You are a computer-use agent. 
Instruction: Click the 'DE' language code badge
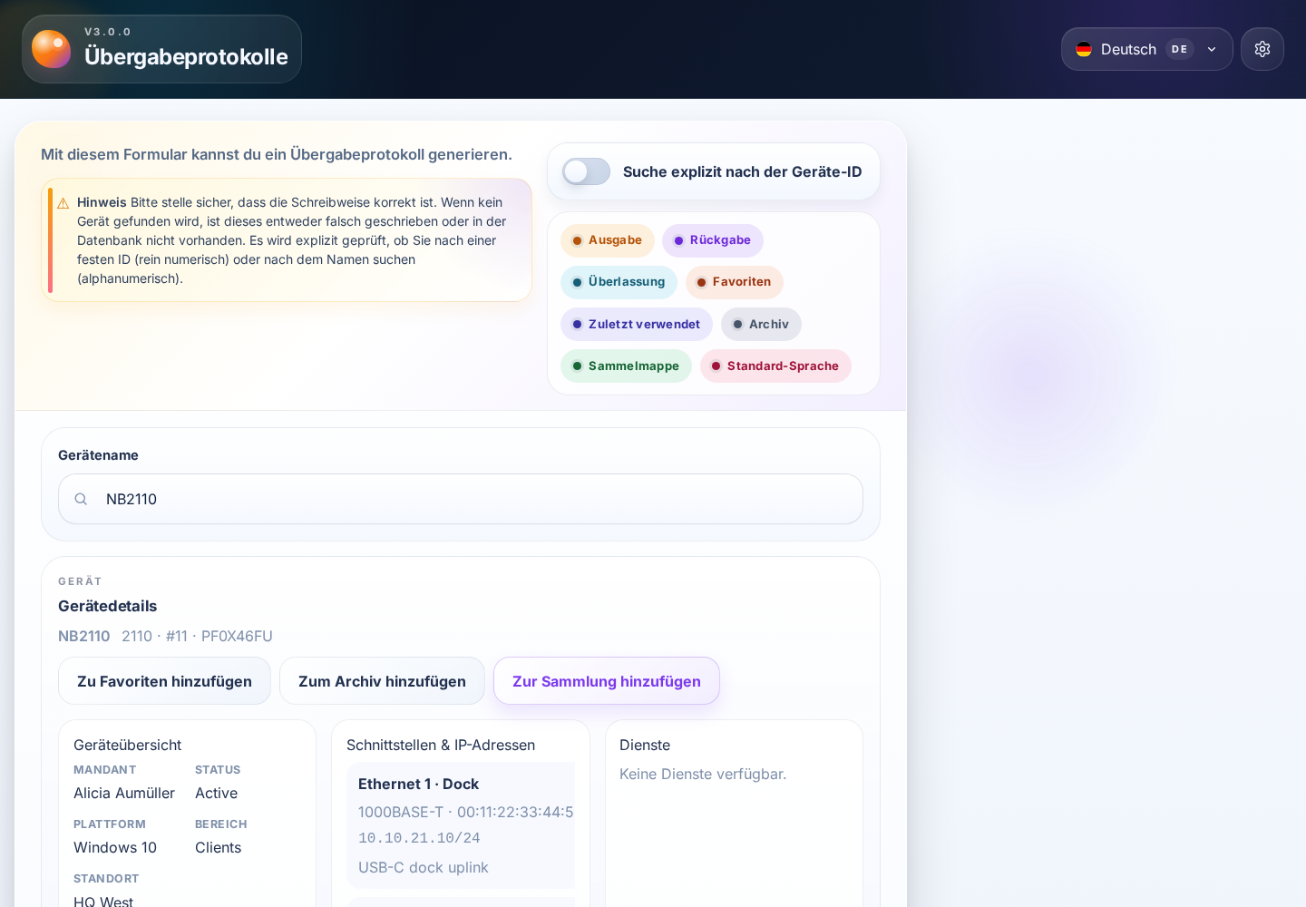pyautogui.click(x=1179, y=49)
